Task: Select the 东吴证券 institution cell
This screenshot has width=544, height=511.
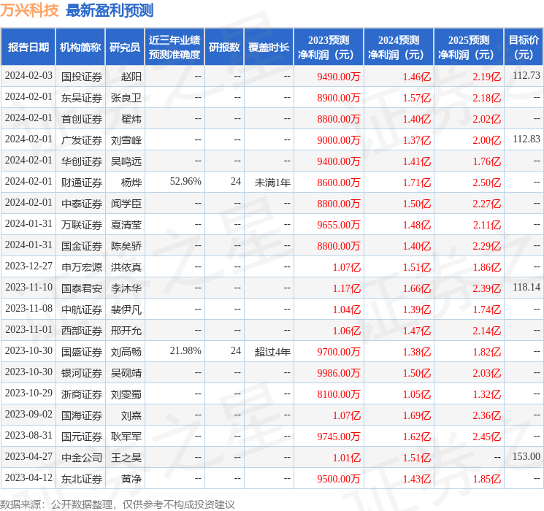Action: coord(82,98)
